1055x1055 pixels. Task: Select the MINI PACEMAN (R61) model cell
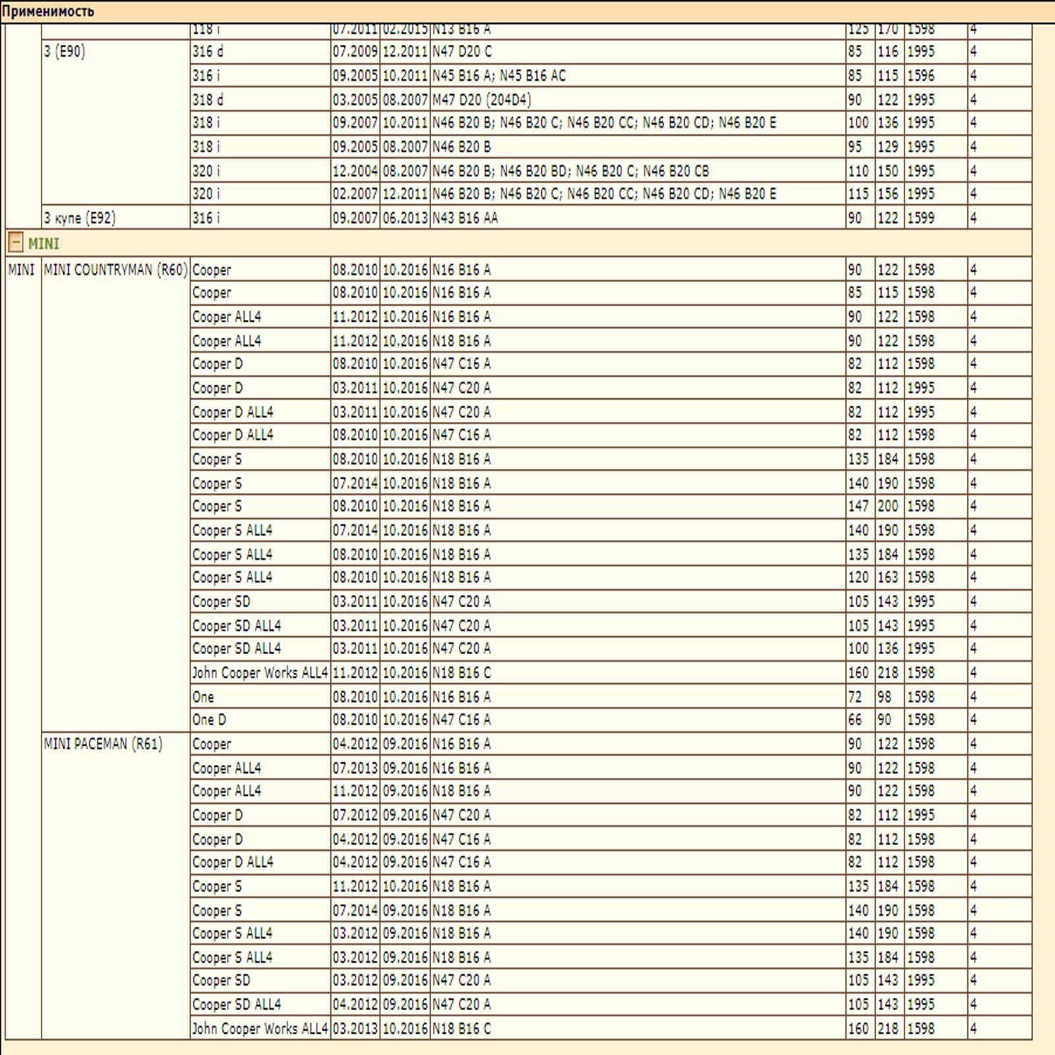pyautogui.click(x=103, y=744)
